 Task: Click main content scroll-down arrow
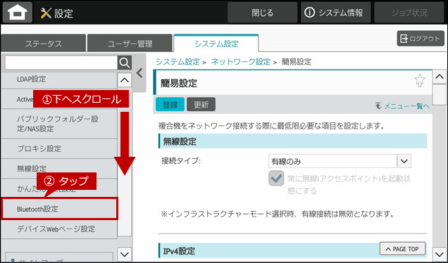439,254
